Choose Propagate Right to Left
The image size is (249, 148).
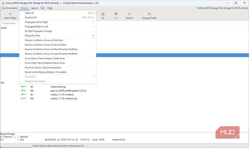[58, 26]
